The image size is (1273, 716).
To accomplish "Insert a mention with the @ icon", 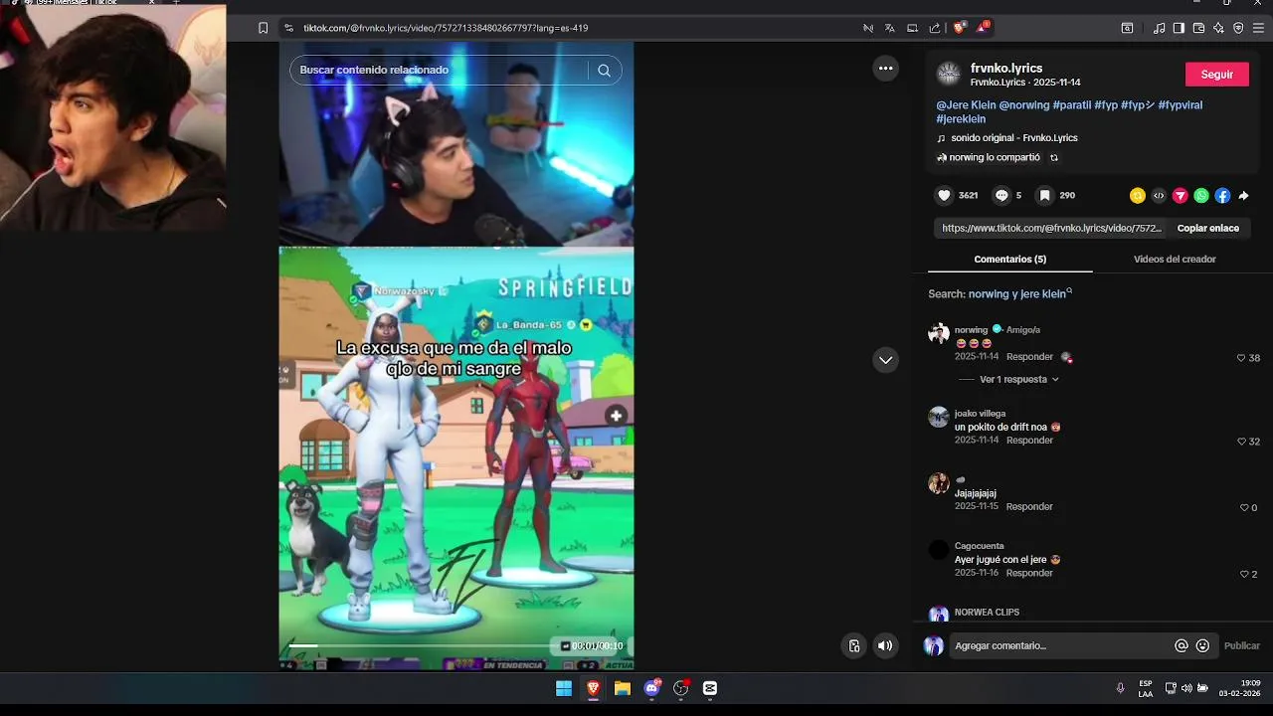I will point(1182,646).
